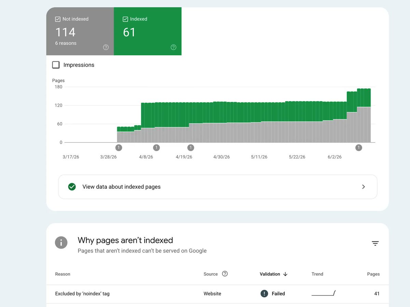Screen dimensions: 410x307
Task: Click the annotation marker near 3/28/26
Action: coord(119,148)
